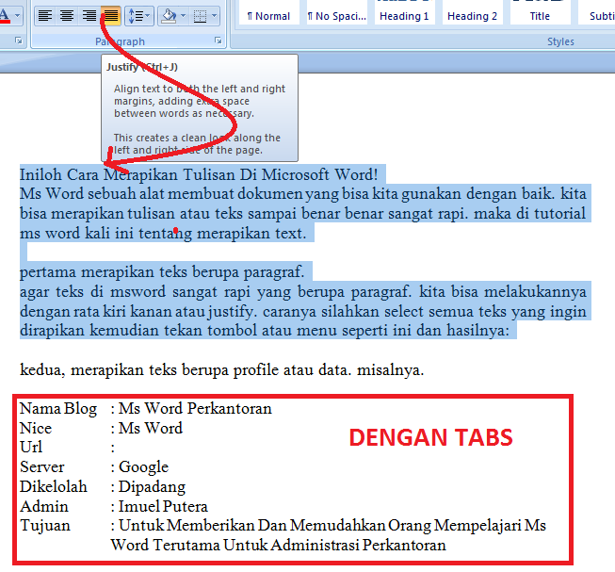This screenshot has height=572, width=615.
Task: Click the 'Admin' label
Action: coord(44,506)
